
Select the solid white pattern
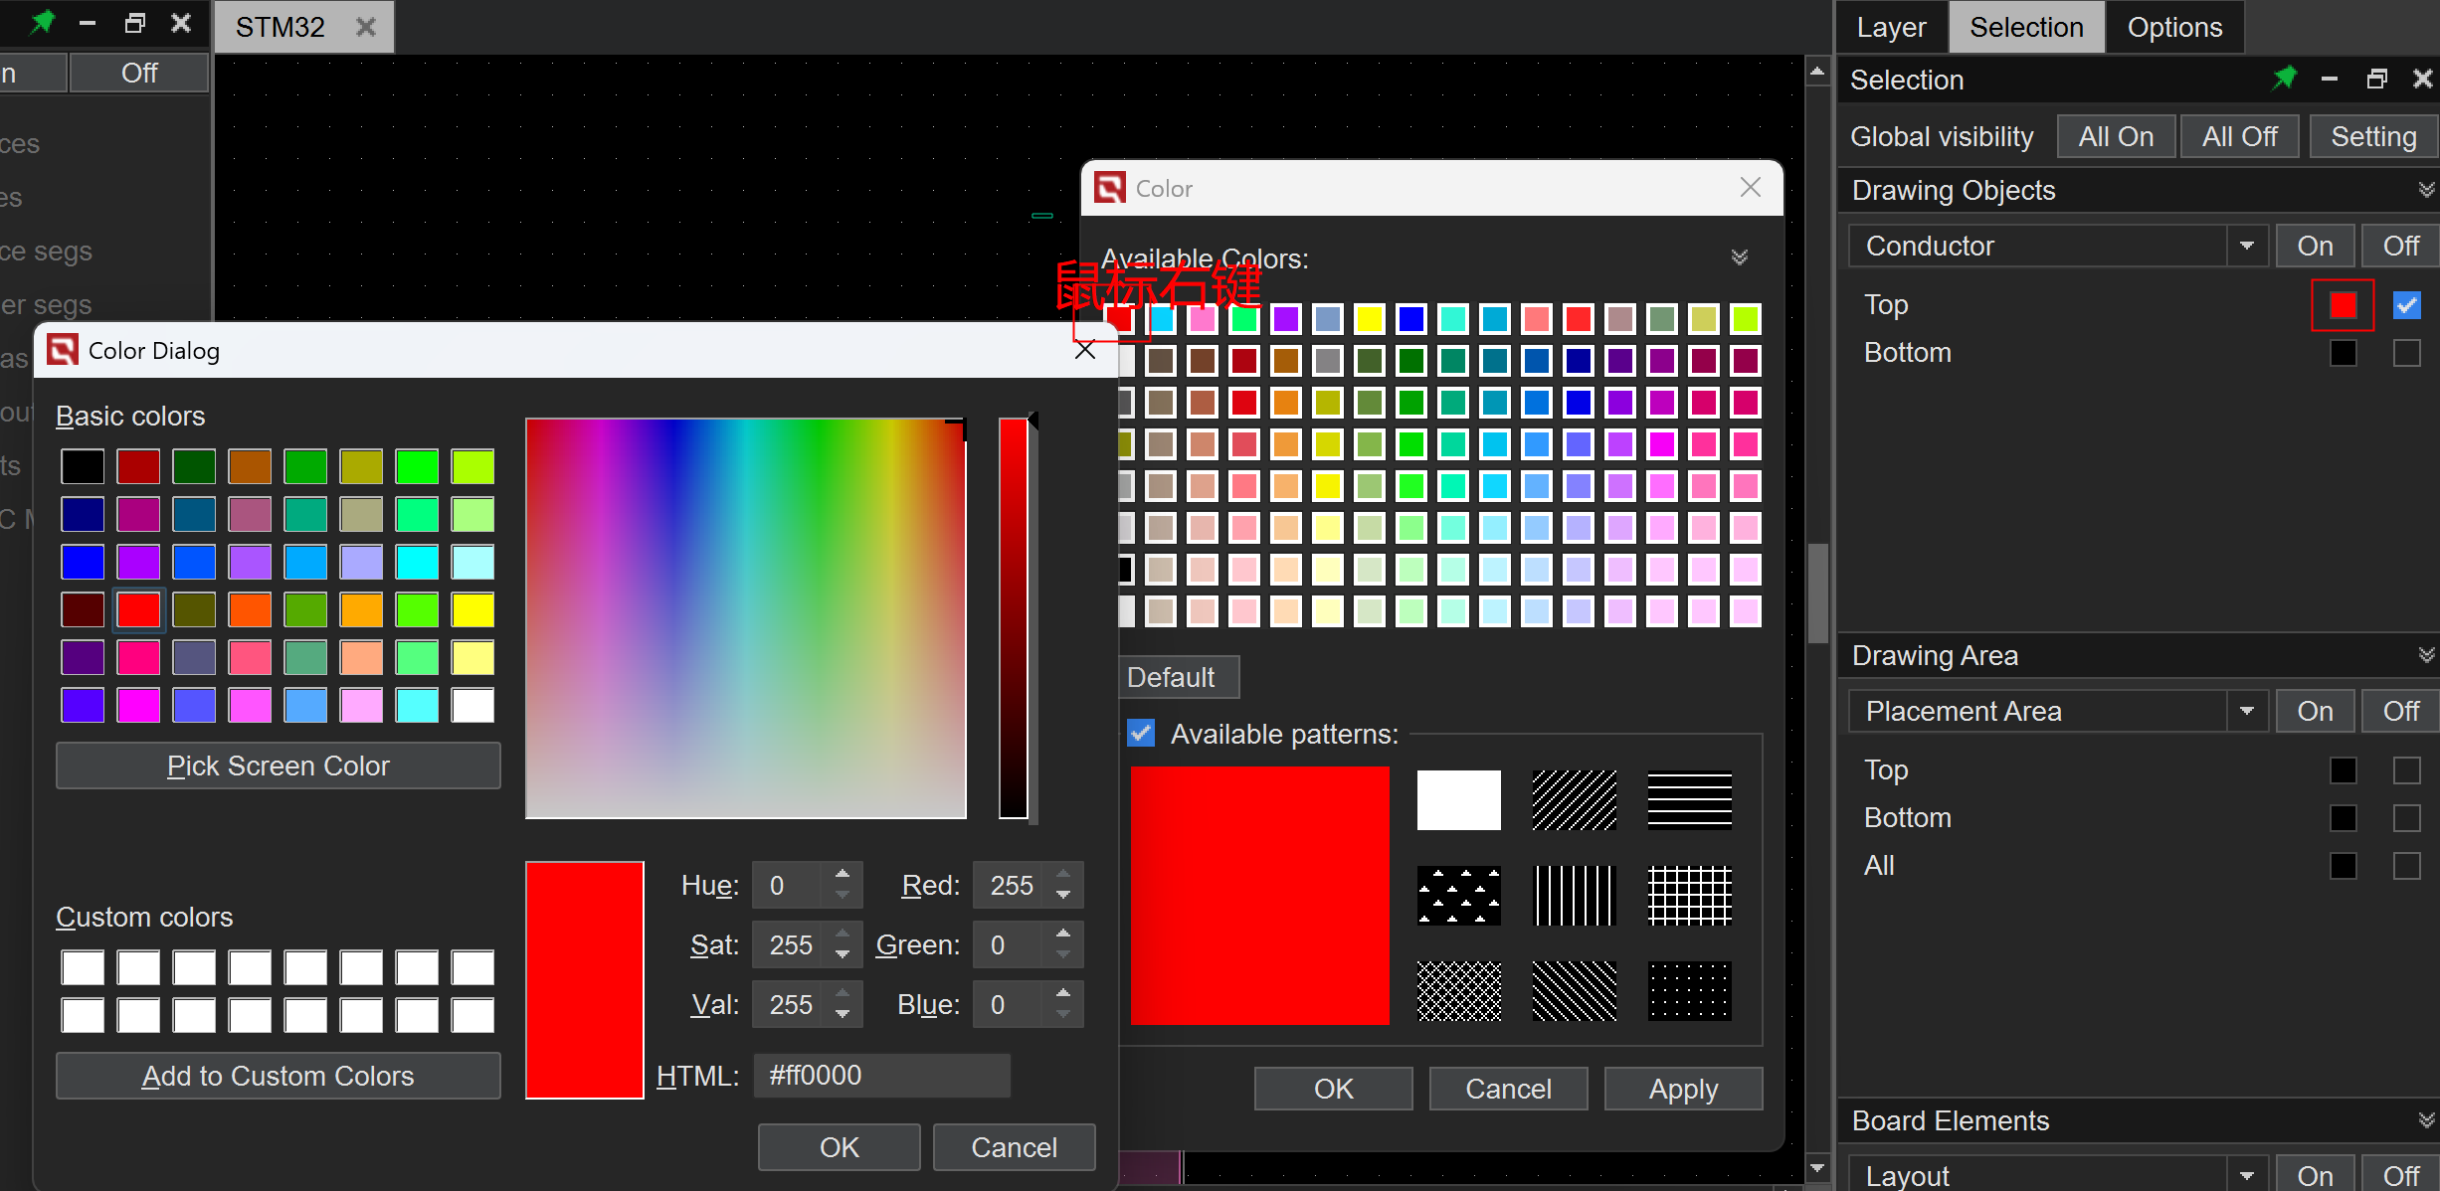point(1458,800)
